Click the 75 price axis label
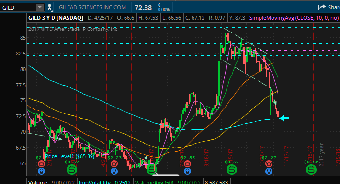340x184 pixels. point(23,100)
